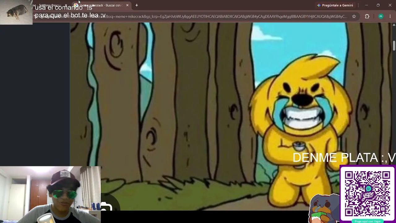Close the Teléfono Desco tab
Viewport: 396px width, 223px height.
(66, 5)
